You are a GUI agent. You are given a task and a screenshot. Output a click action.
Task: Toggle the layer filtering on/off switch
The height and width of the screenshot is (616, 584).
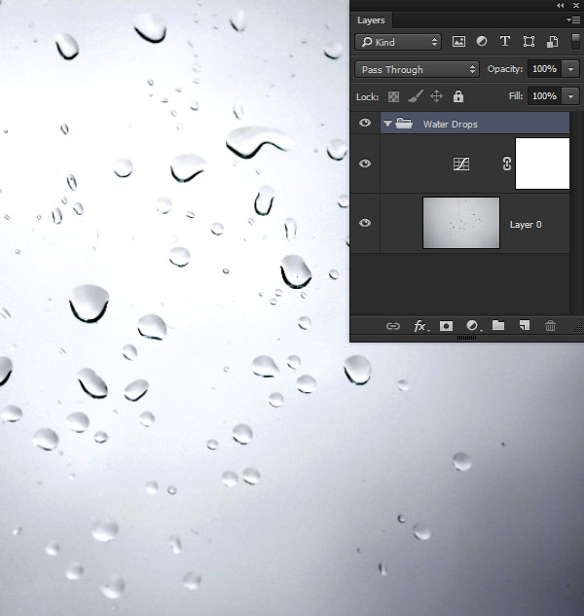(575, 42)
